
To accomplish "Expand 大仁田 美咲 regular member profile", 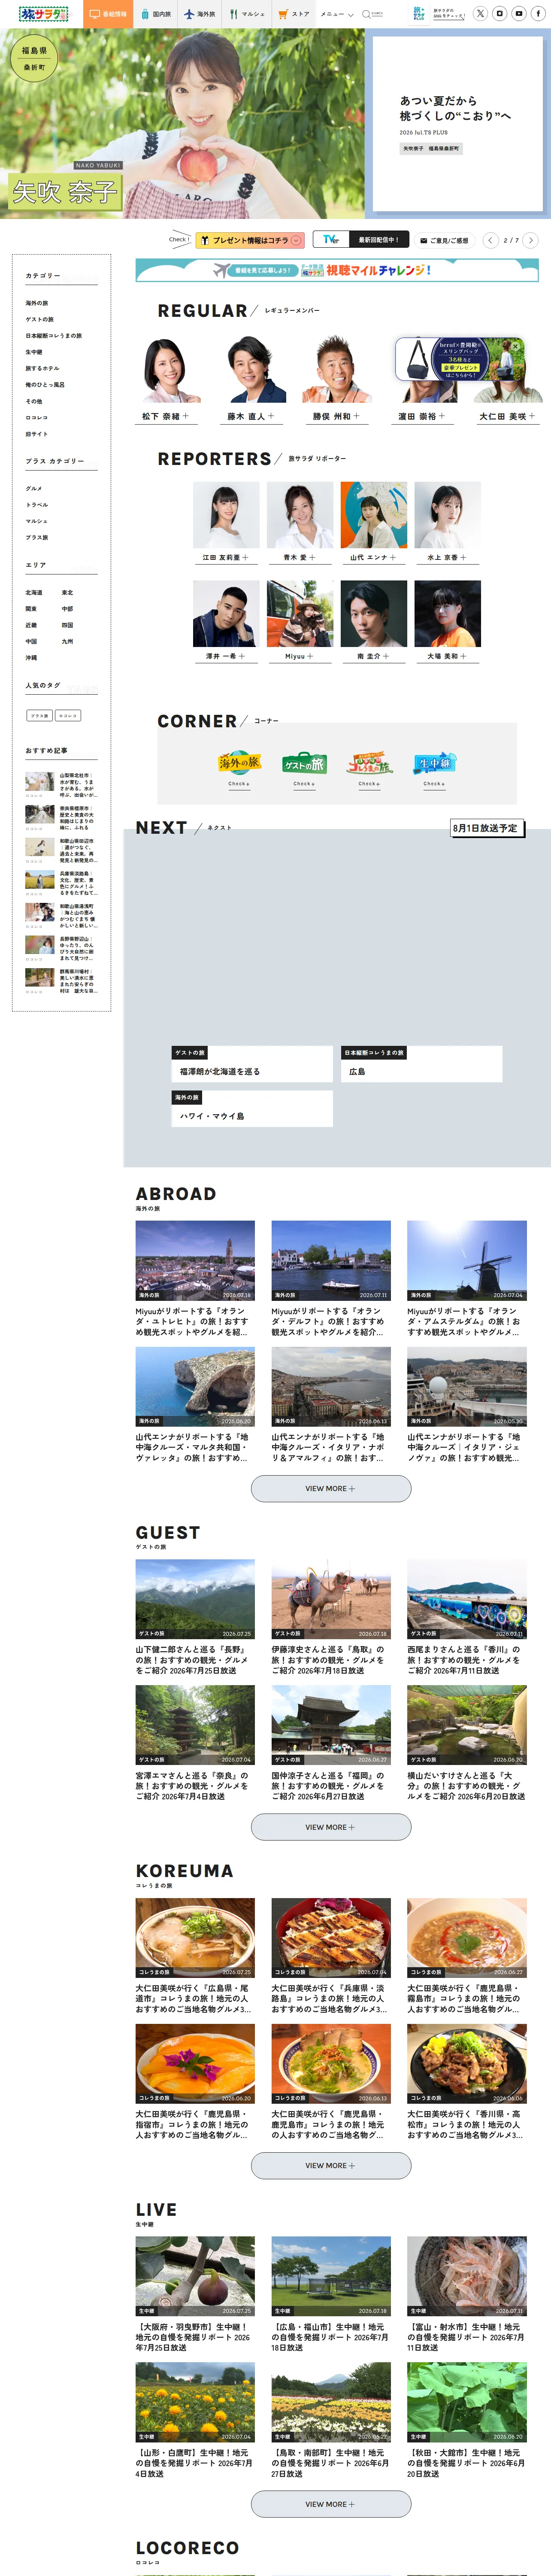I will point(507,416).
